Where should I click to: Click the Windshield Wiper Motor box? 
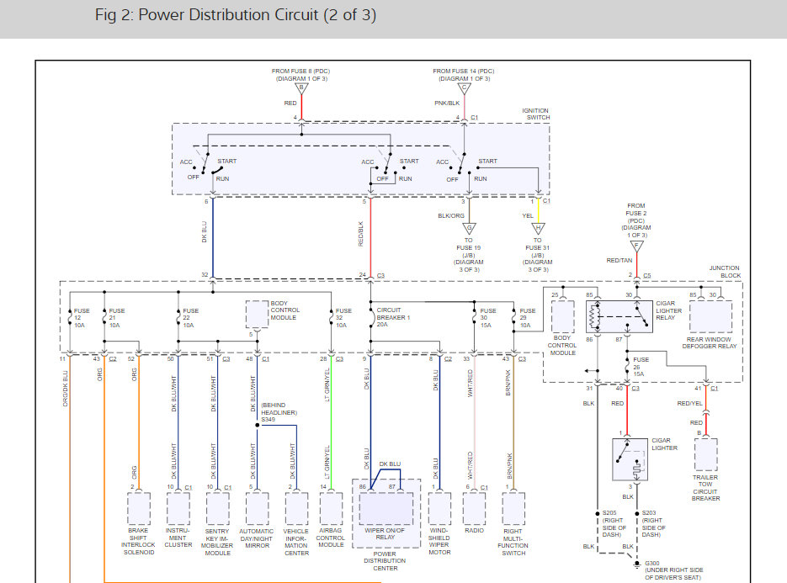(439, 508)
